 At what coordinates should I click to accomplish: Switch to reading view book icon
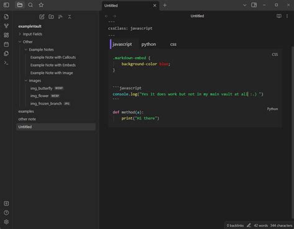tap(279, 16)
